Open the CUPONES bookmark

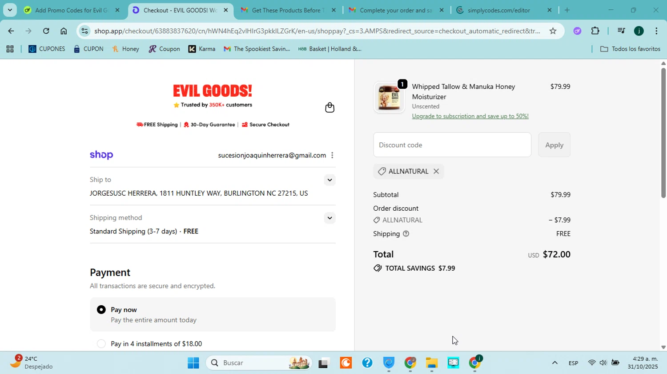point(47,49)
